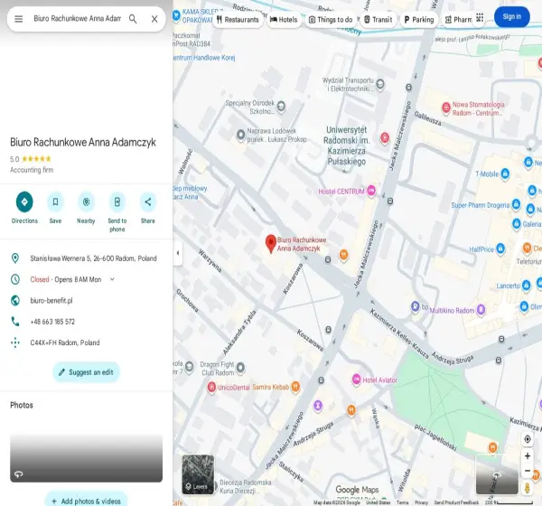Click Naprawa Lodówek marker
The width and height of the screenshot is (542, 506).
click(x=240, y=135)
